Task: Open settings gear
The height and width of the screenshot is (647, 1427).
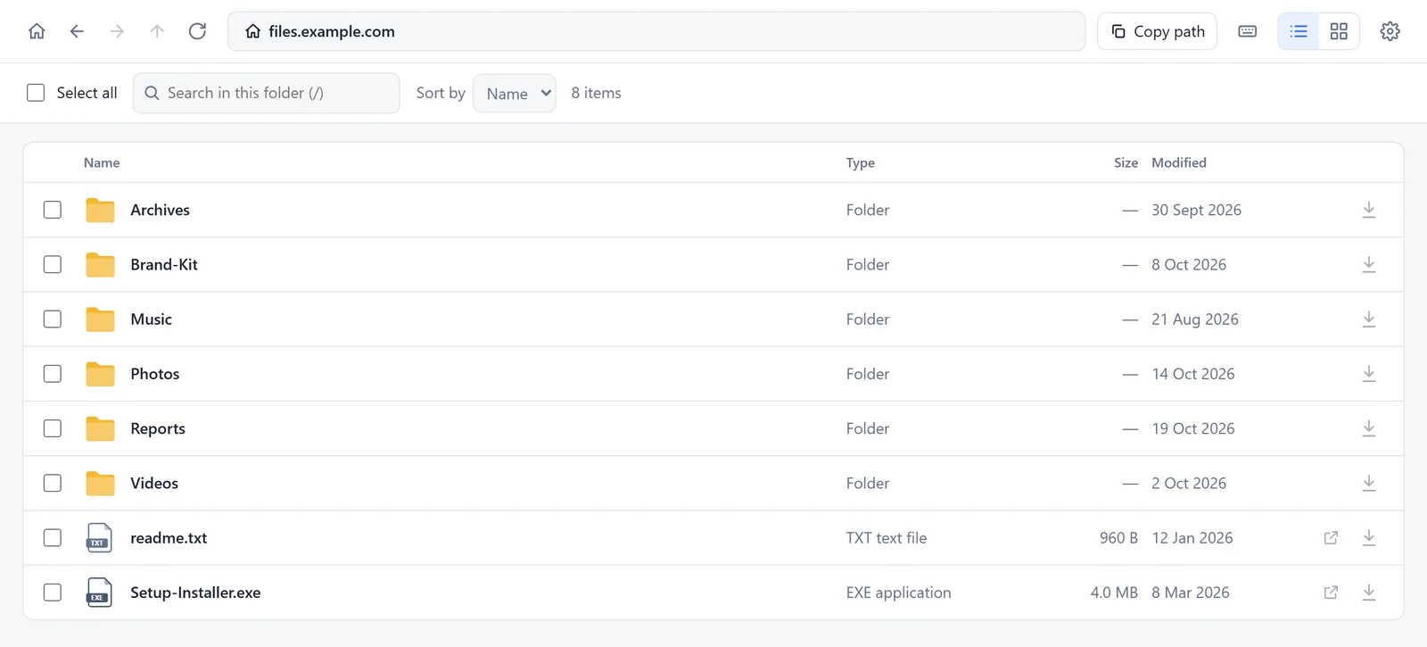Action: (1390, 31)
